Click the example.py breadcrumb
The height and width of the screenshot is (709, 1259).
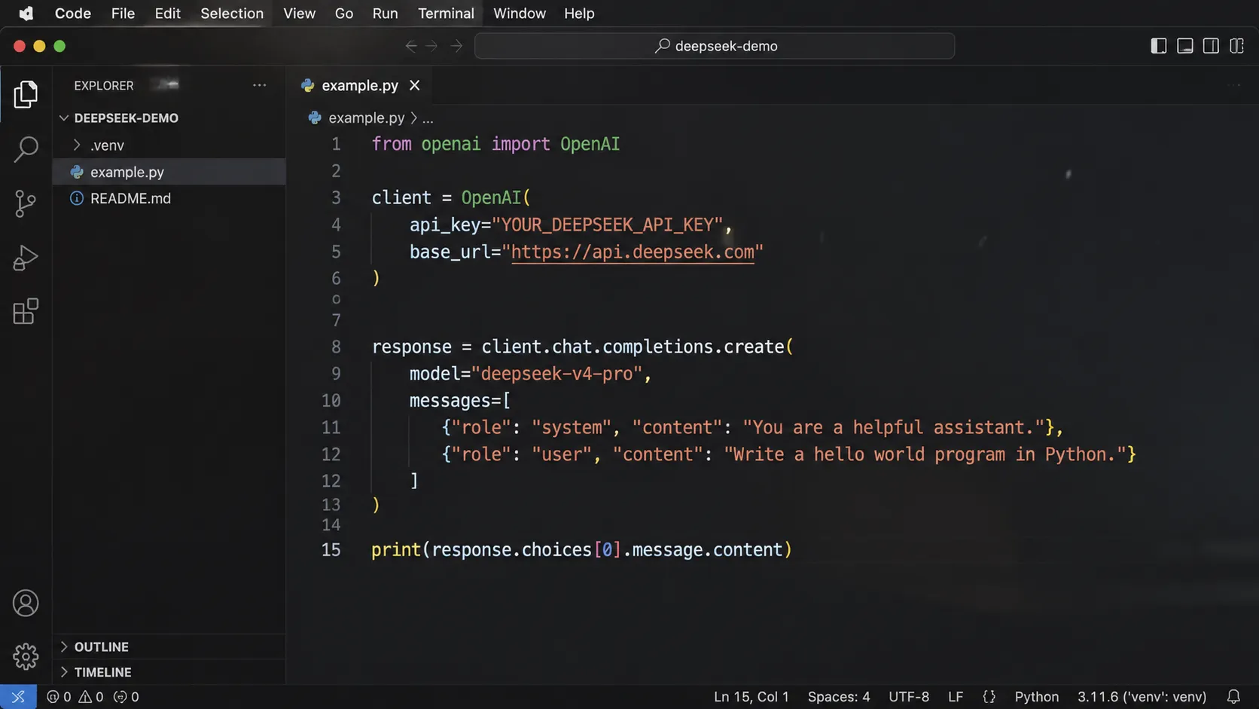point(366,118)
